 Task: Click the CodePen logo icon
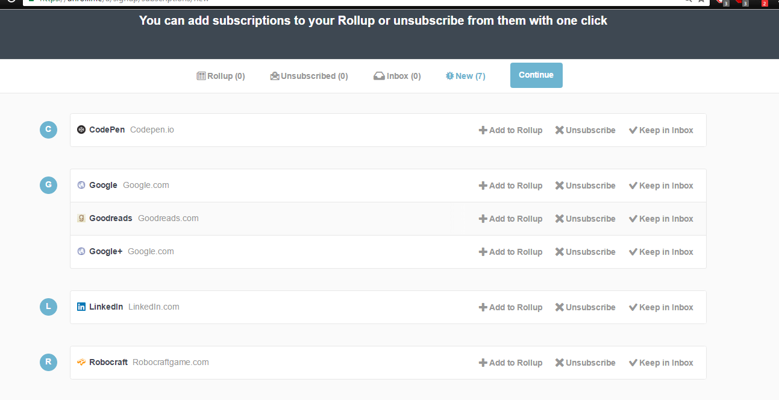tap(81, 130)
